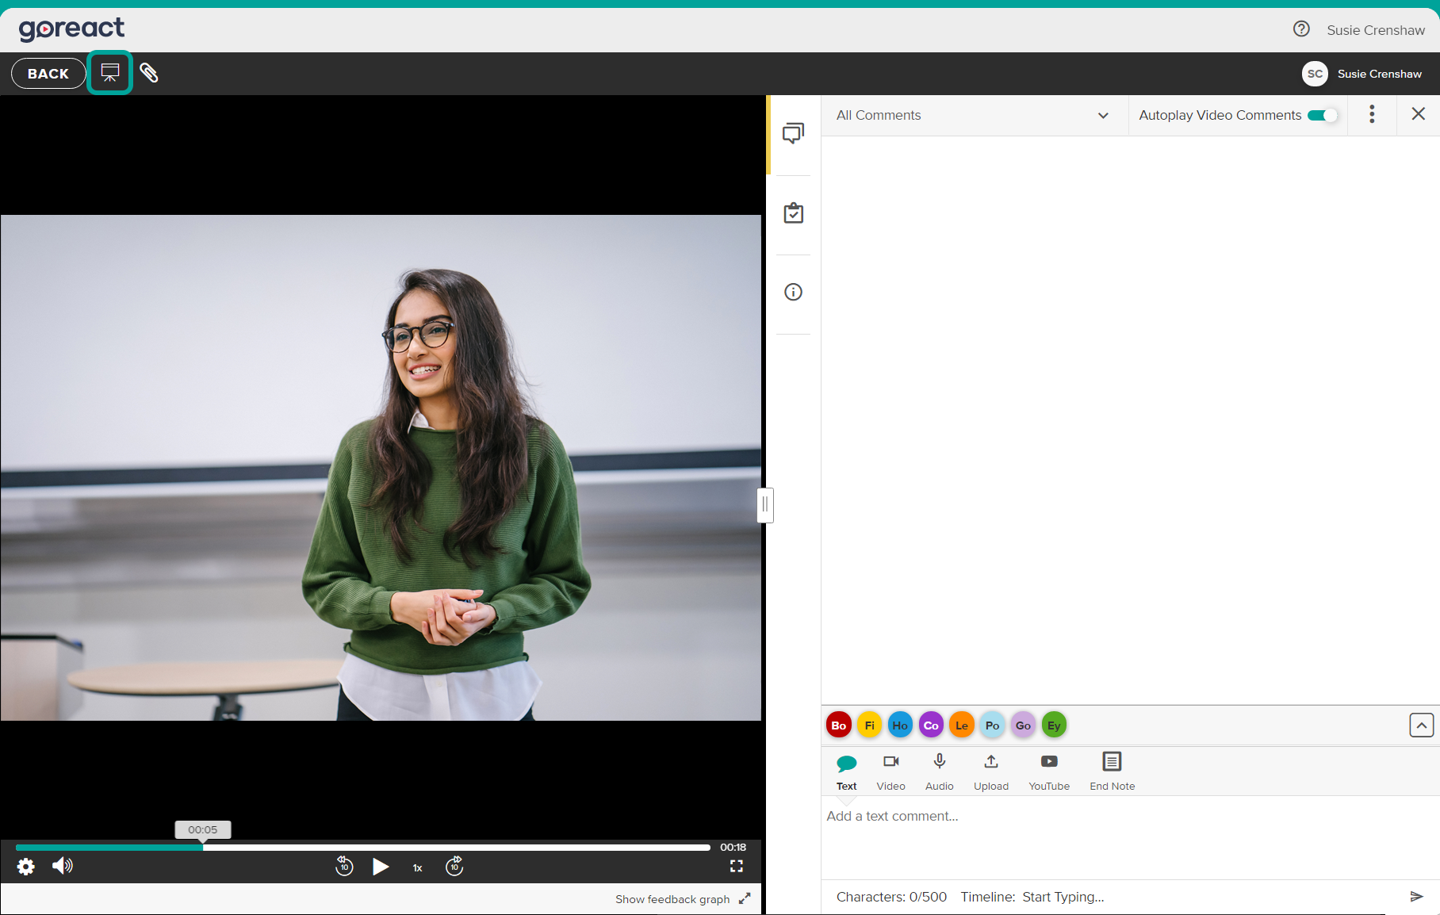Switch to End Note tab
1440x915 pixels.
click(x=1112, y=772)
